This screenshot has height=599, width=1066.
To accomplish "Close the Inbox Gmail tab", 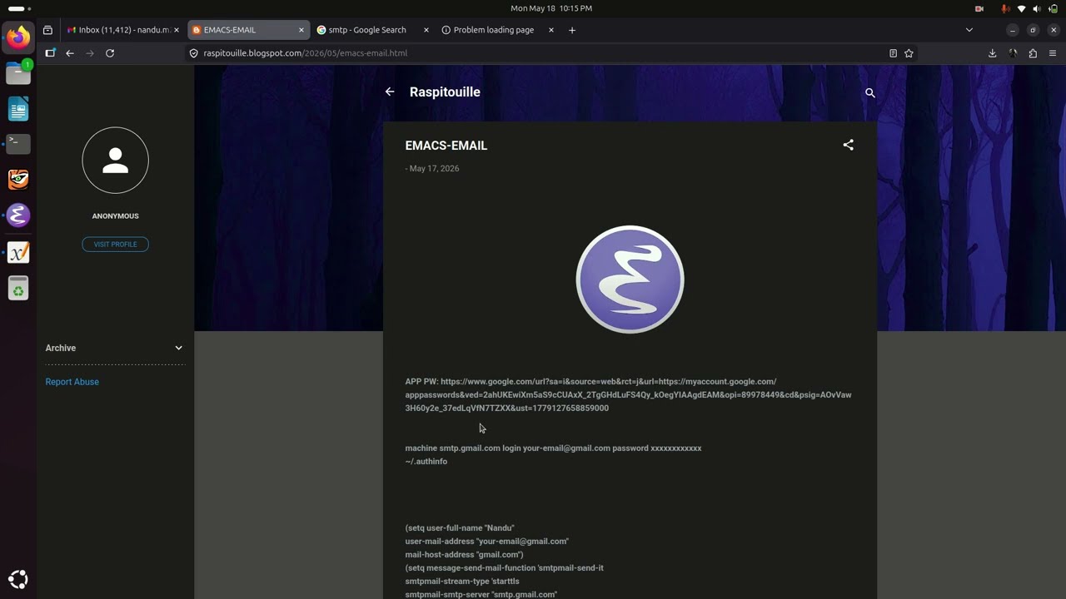I will (x=177, y=30).
